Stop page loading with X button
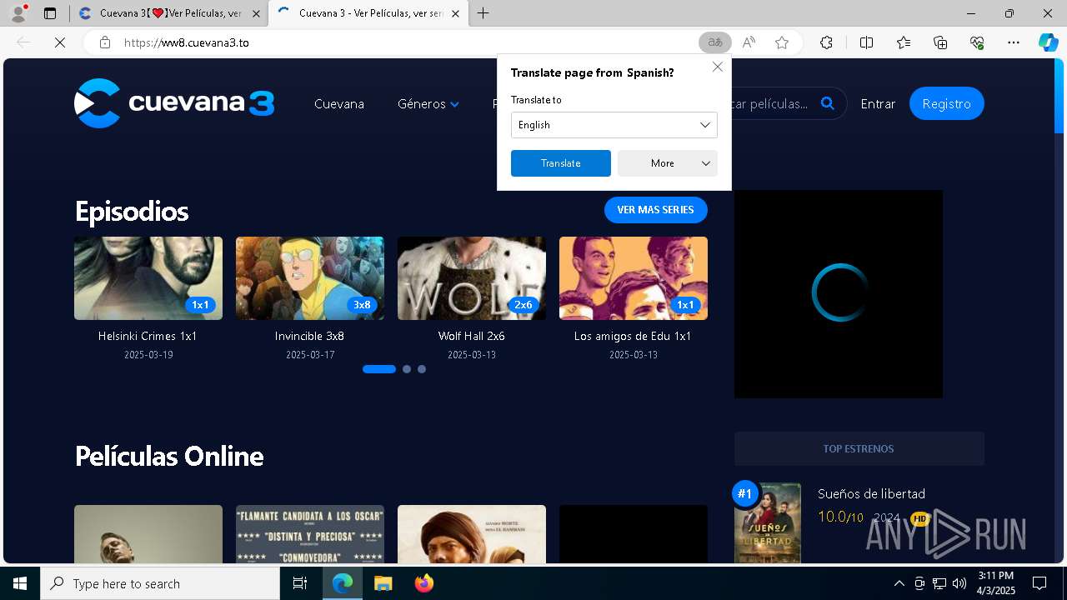Screen dimensions: 1067x600 (x=60, y=42)
